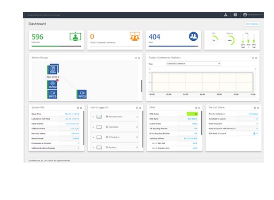Select the left RPCS node under RPRM

[x=52, y=94]
